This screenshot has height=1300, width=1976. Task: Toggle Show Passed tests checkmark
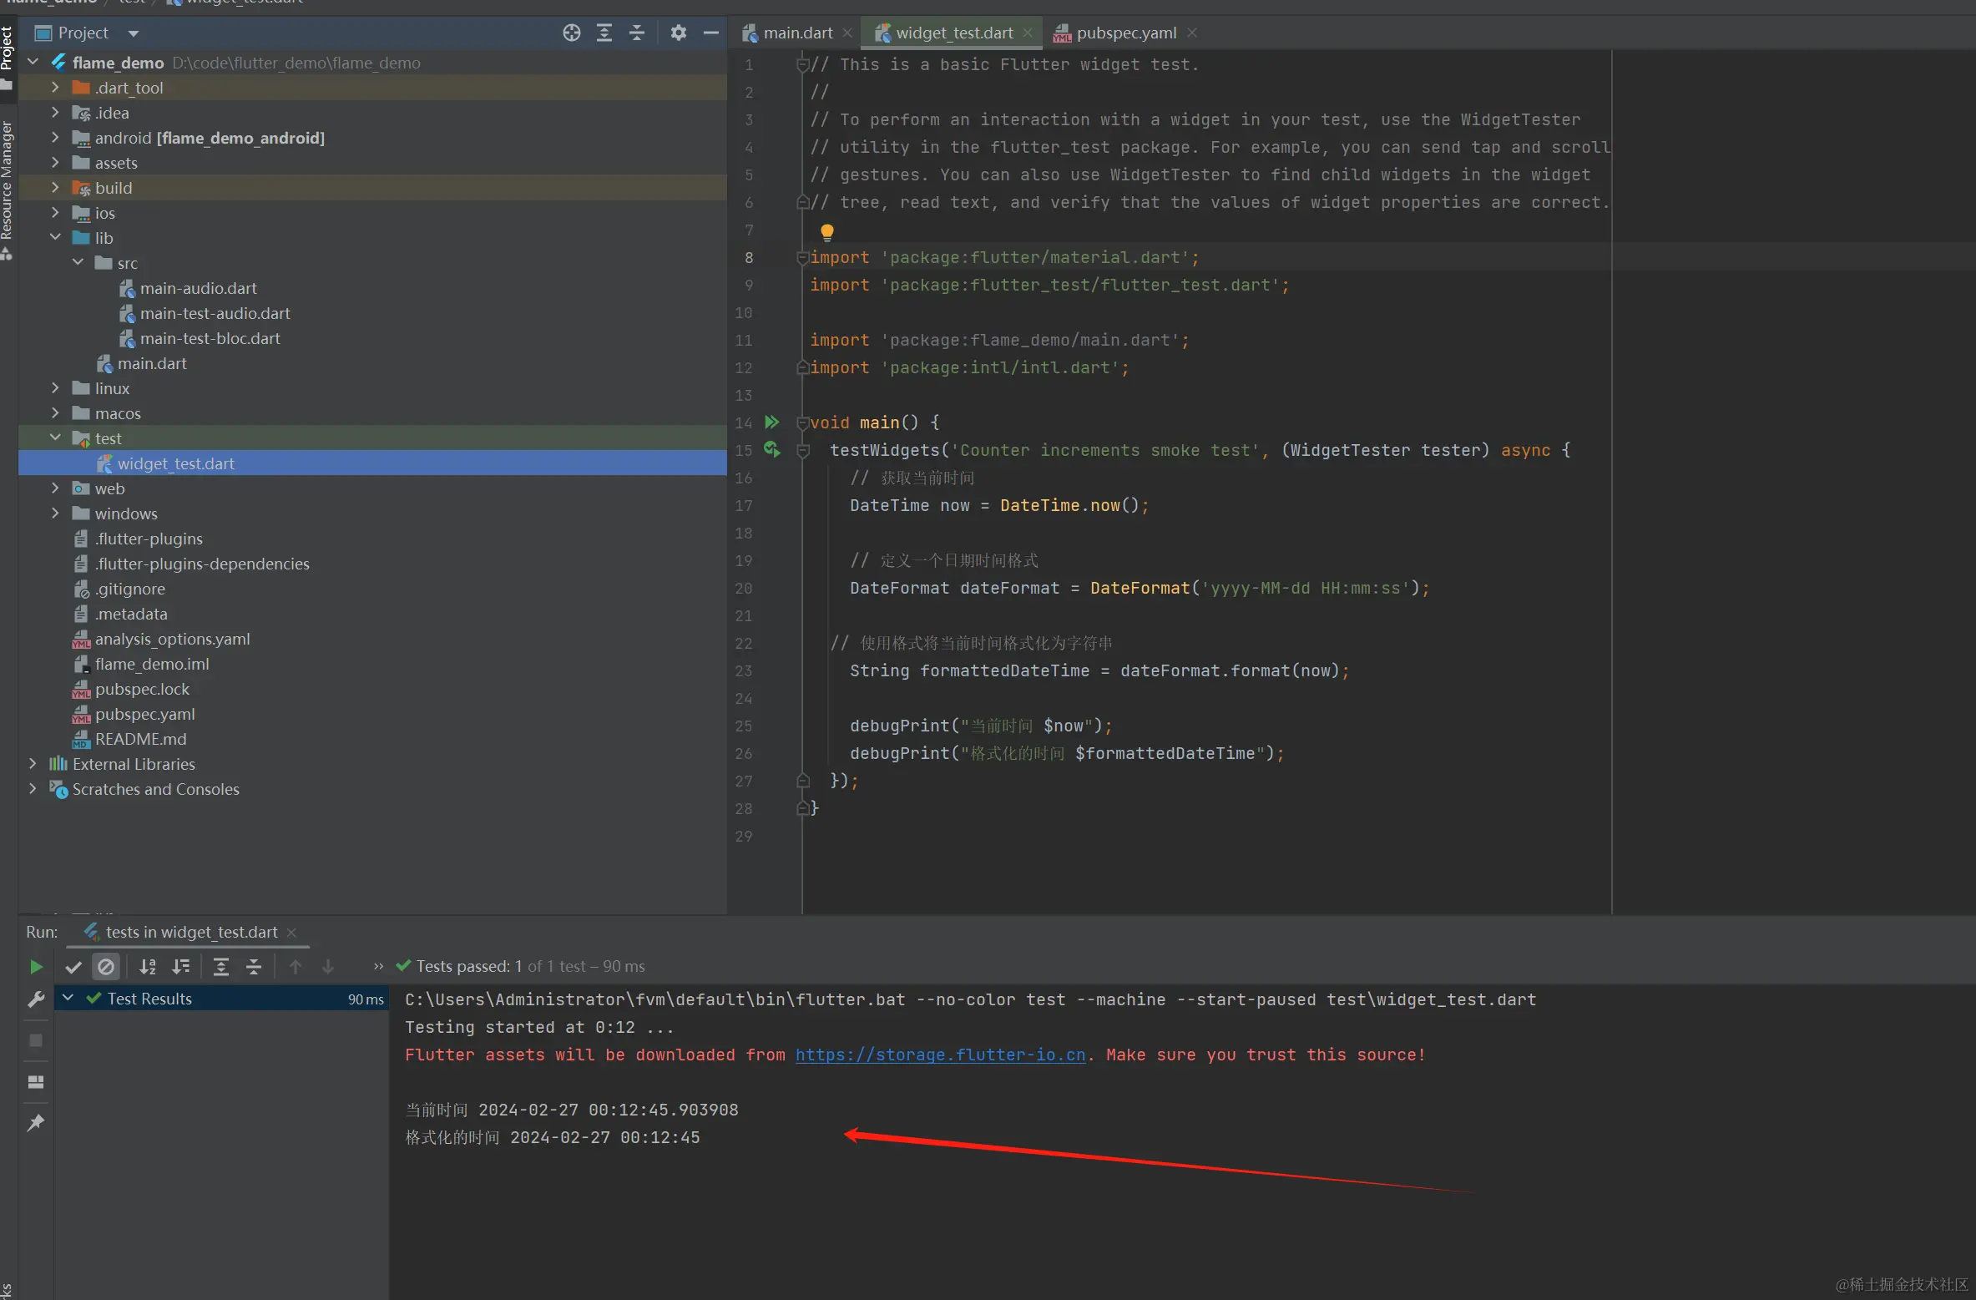[x=73, y=966]
